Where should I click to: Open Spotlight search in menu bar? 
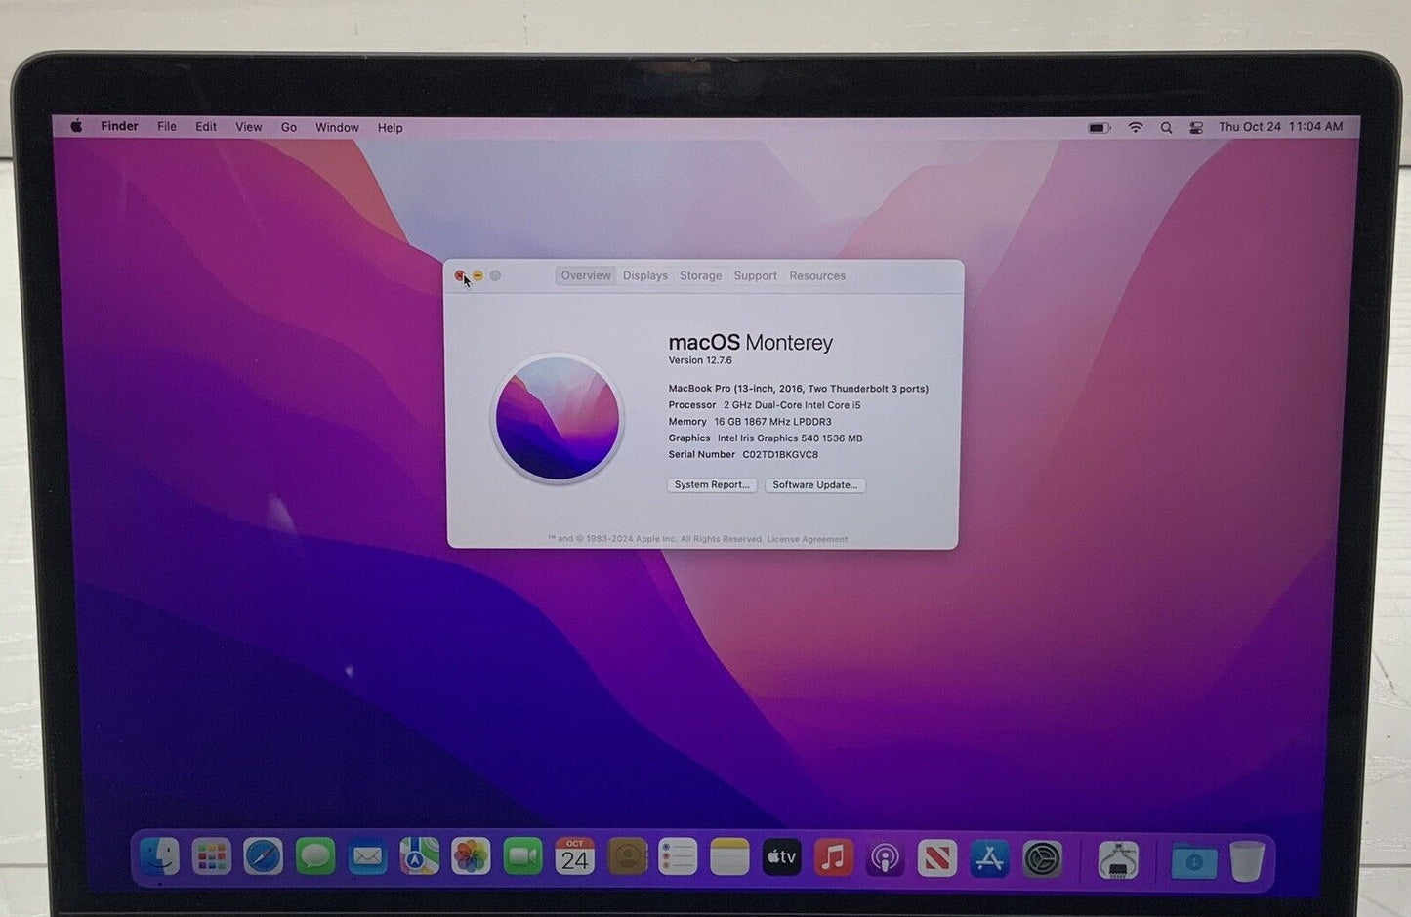pyautogui.click(x=1166, y=127)
